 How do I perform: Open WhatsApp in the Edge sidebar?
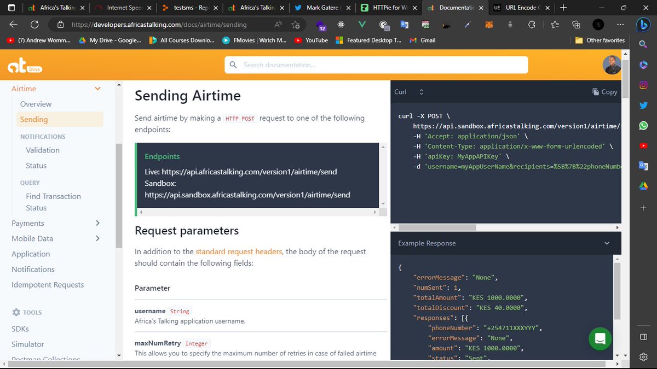643,125
